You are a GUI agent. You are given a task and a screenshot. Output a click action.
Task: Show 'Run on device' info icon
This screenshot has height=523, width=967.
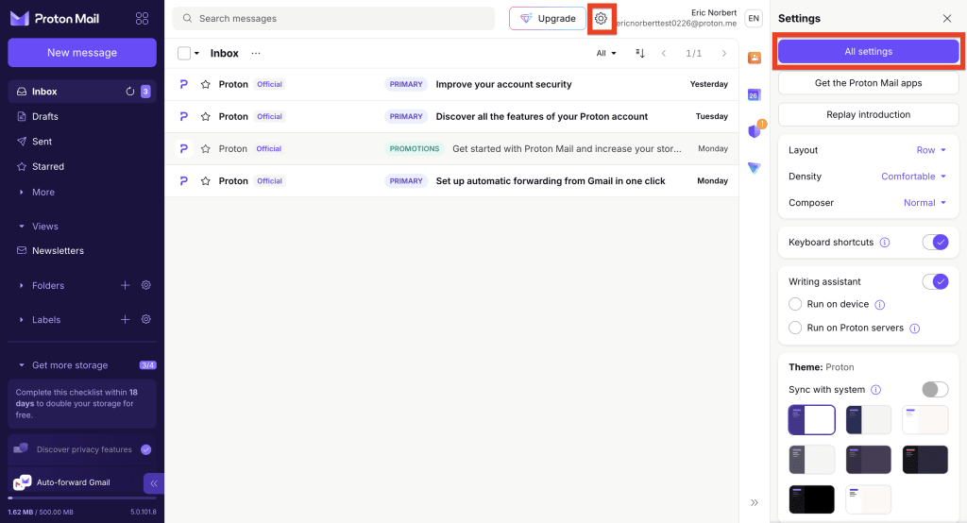coord(880,305)
